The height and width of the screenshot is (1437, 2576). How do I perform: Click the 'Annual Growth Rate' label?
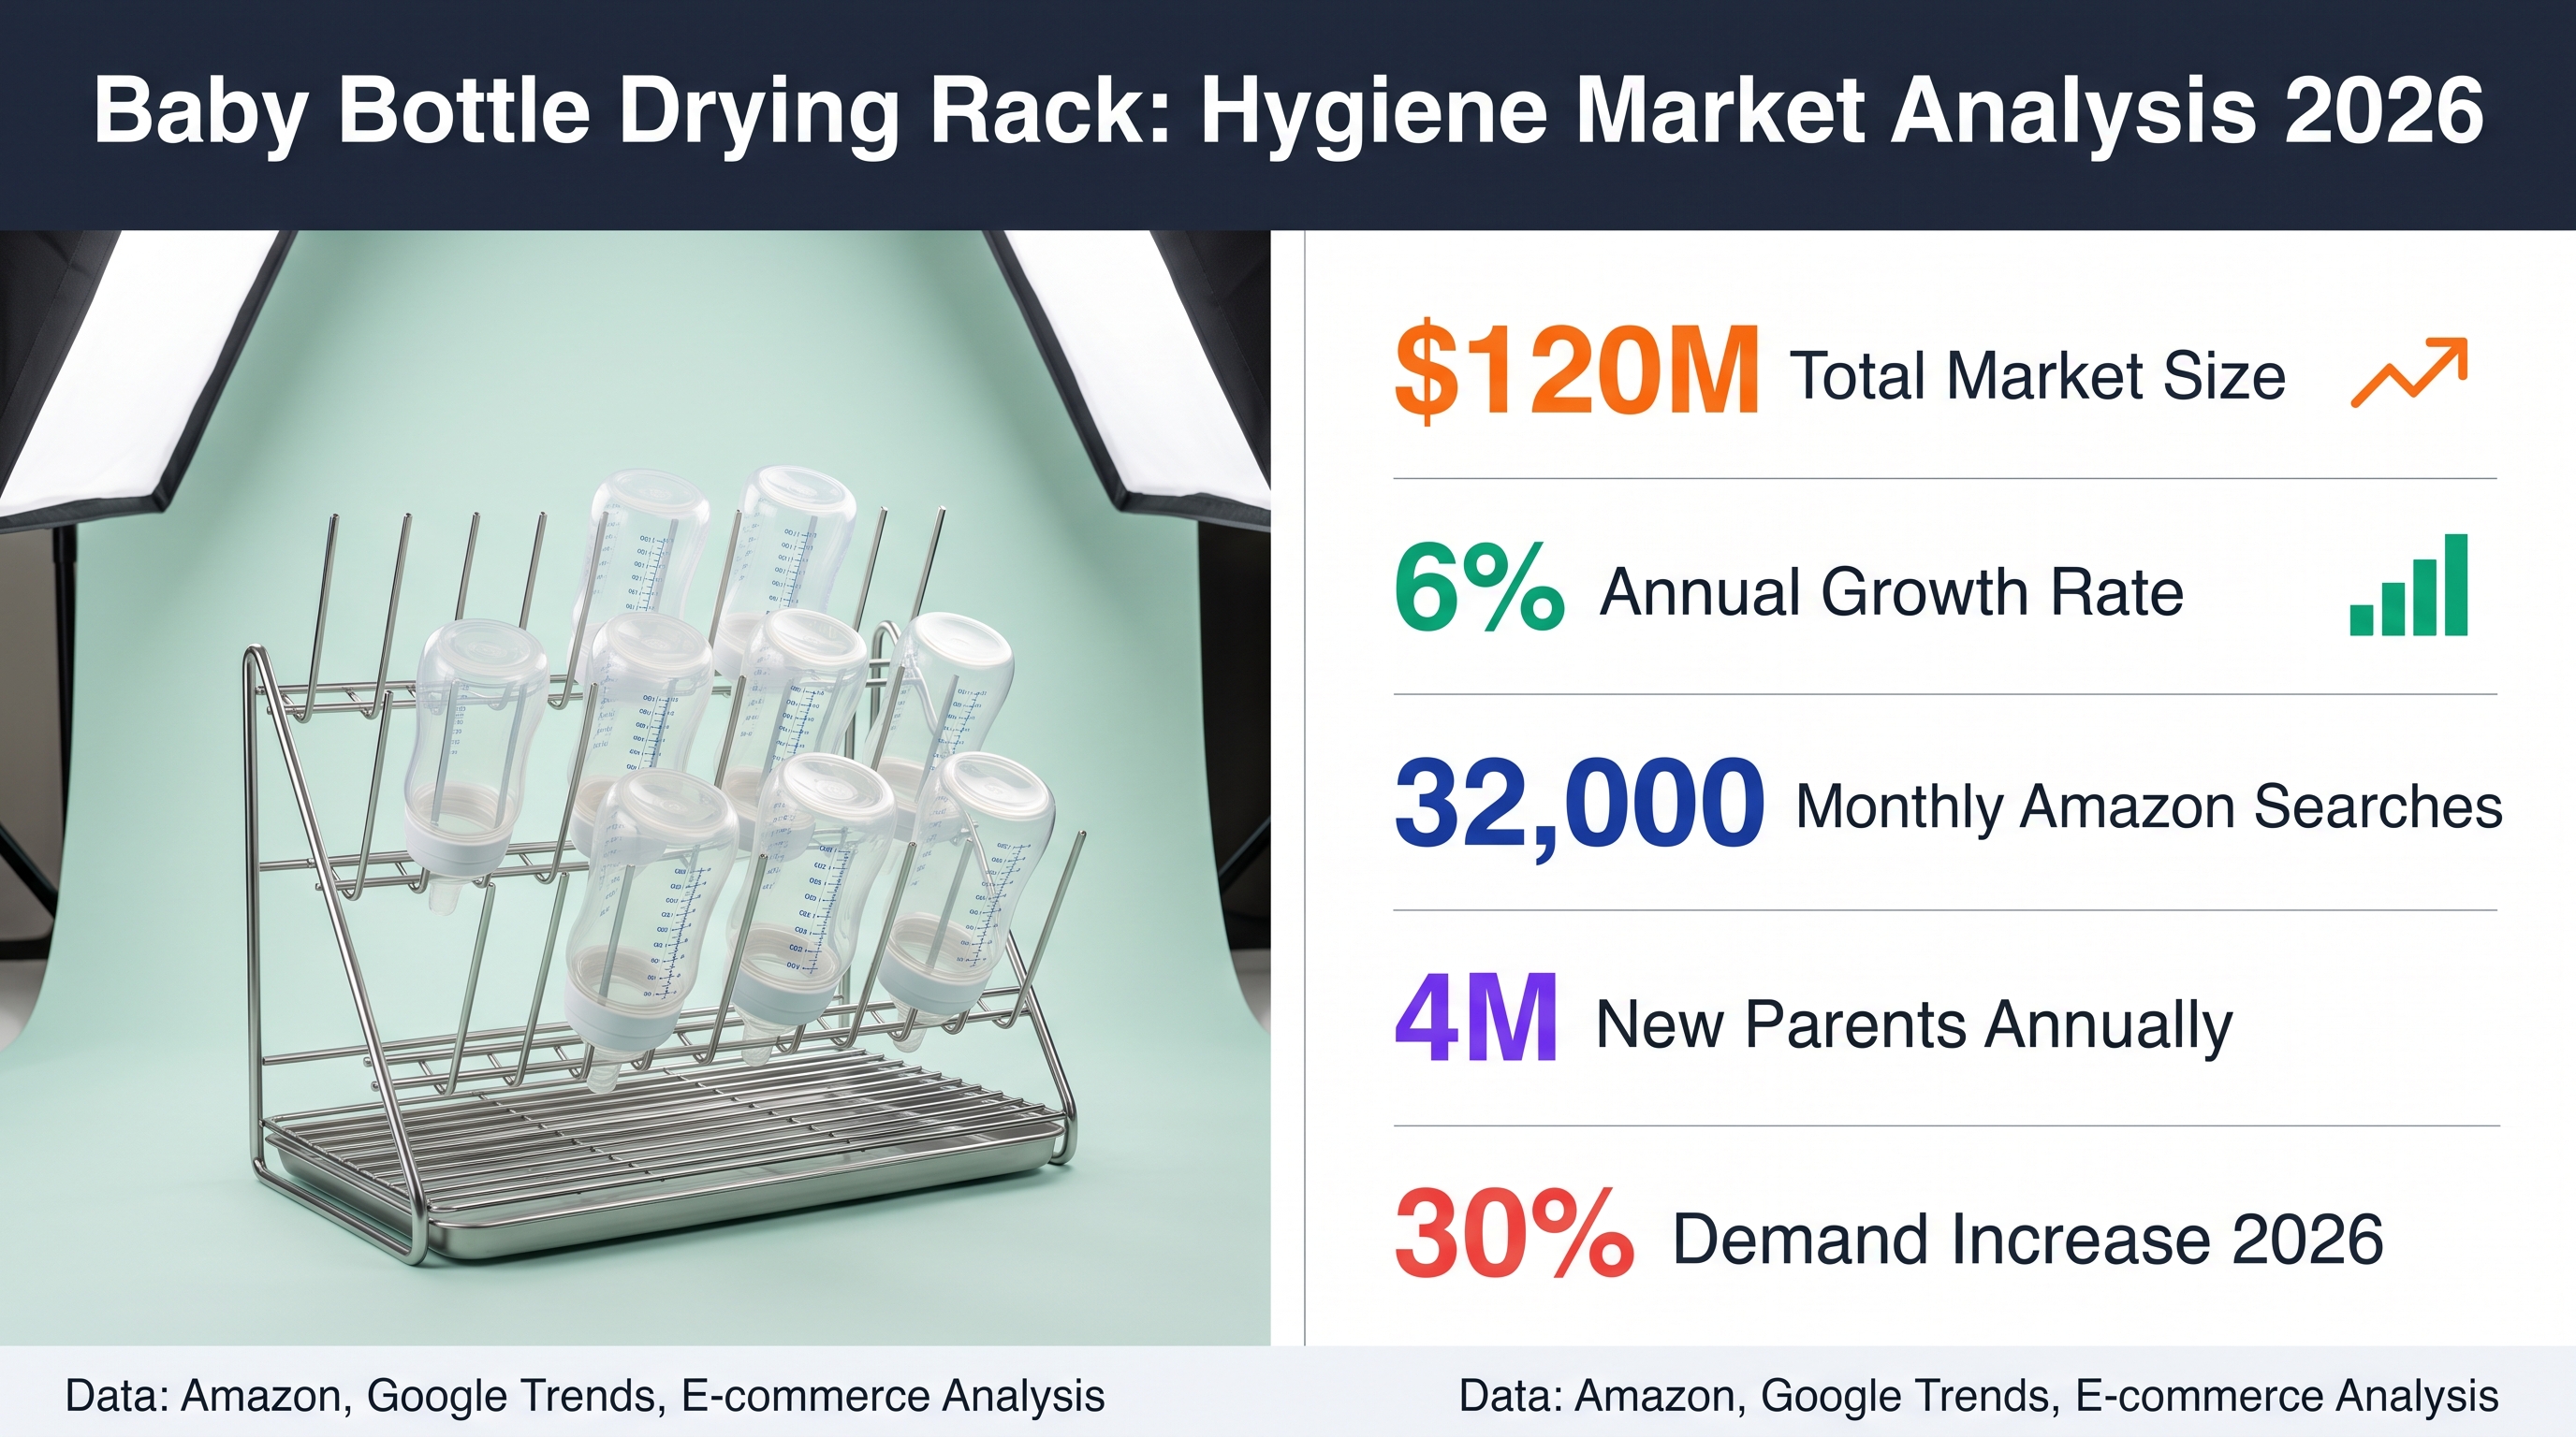[1892, 592]
